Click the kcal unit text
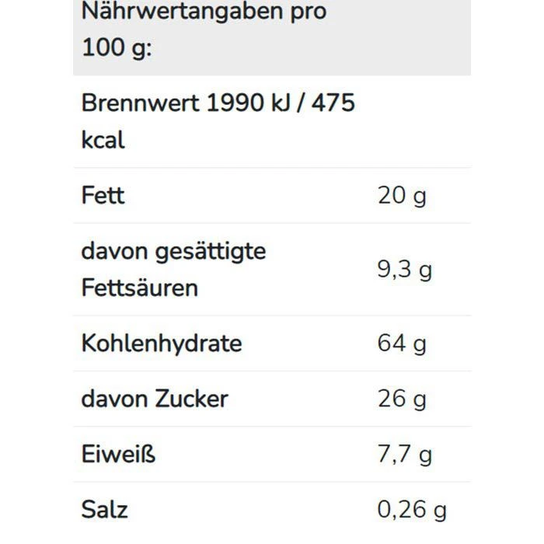Viewport: 544px width, 544px height. tap(103, 141)
